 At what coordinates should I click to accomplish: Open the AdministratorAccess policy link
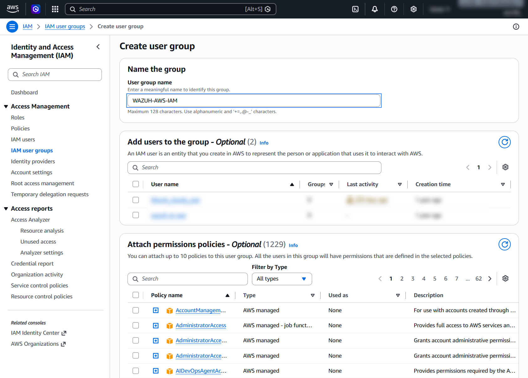(201, 325)
